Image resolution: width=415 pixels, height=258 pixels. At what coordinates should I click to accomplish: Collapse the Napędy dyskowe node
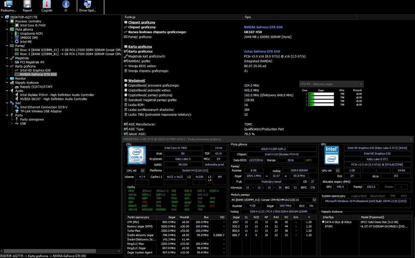(x=7, y=83)
